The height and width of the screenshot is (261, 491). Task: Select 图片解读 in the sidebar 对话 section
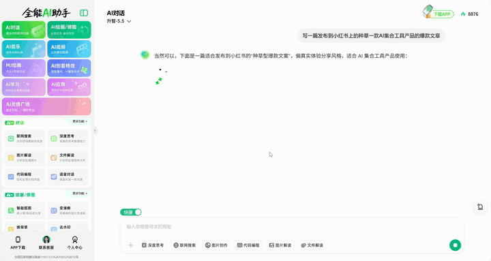point(25,157)
